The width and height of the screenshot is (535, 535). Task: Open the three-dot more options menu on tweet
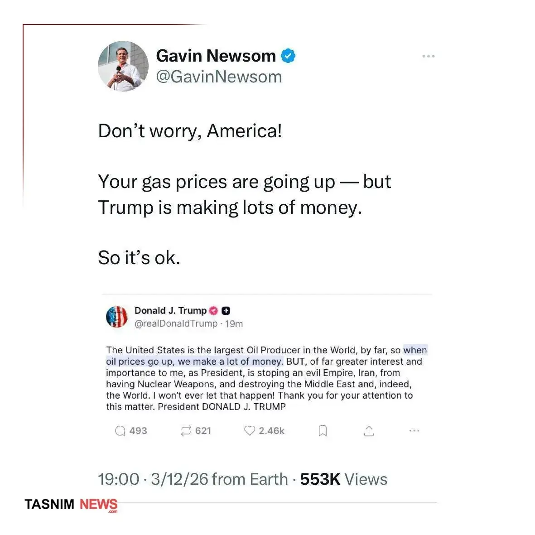coord(428,56)
